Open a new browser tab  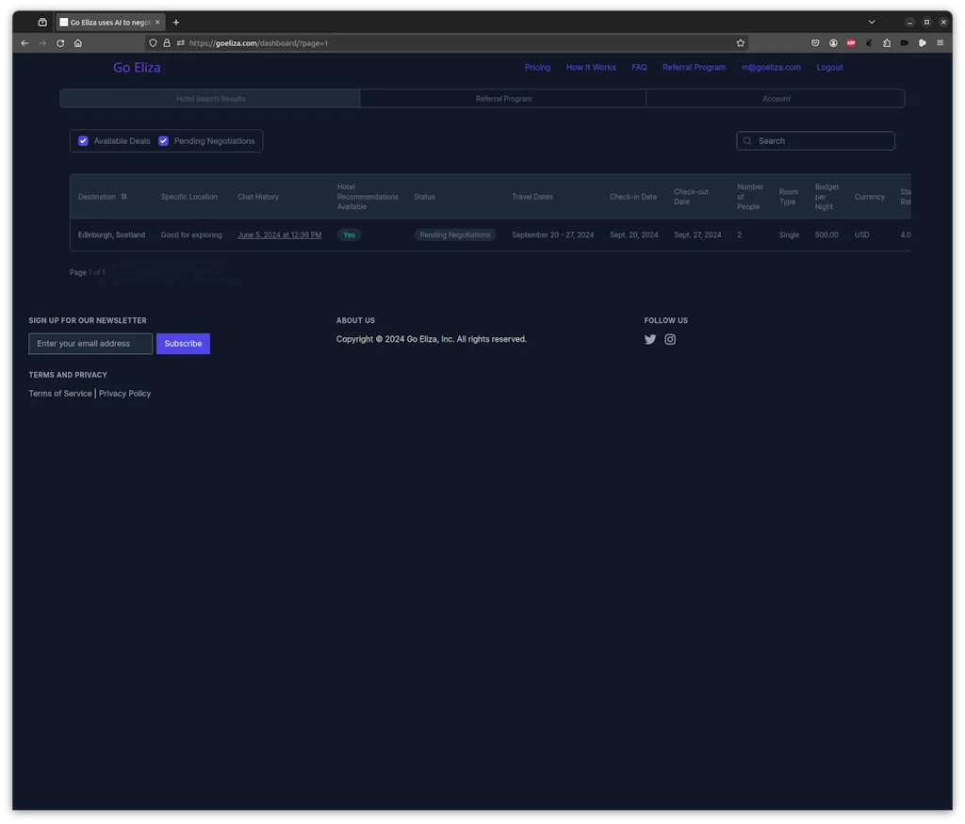176,23
